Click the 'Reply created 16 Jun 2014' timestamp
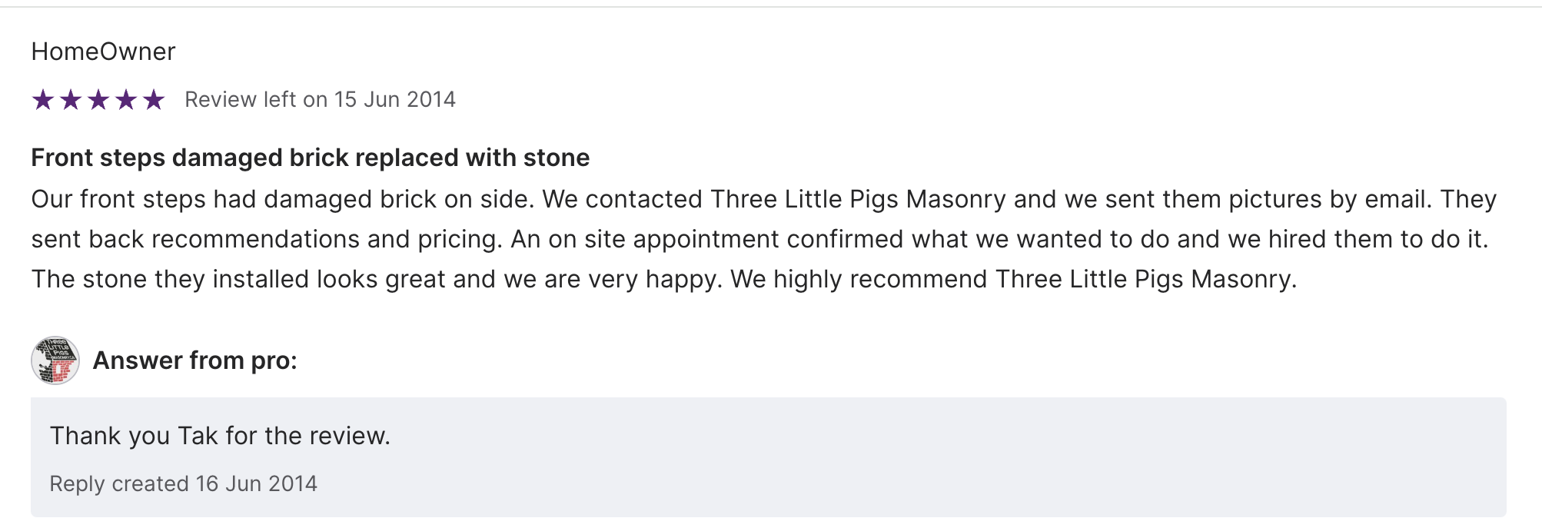 (x=183, y=483)
